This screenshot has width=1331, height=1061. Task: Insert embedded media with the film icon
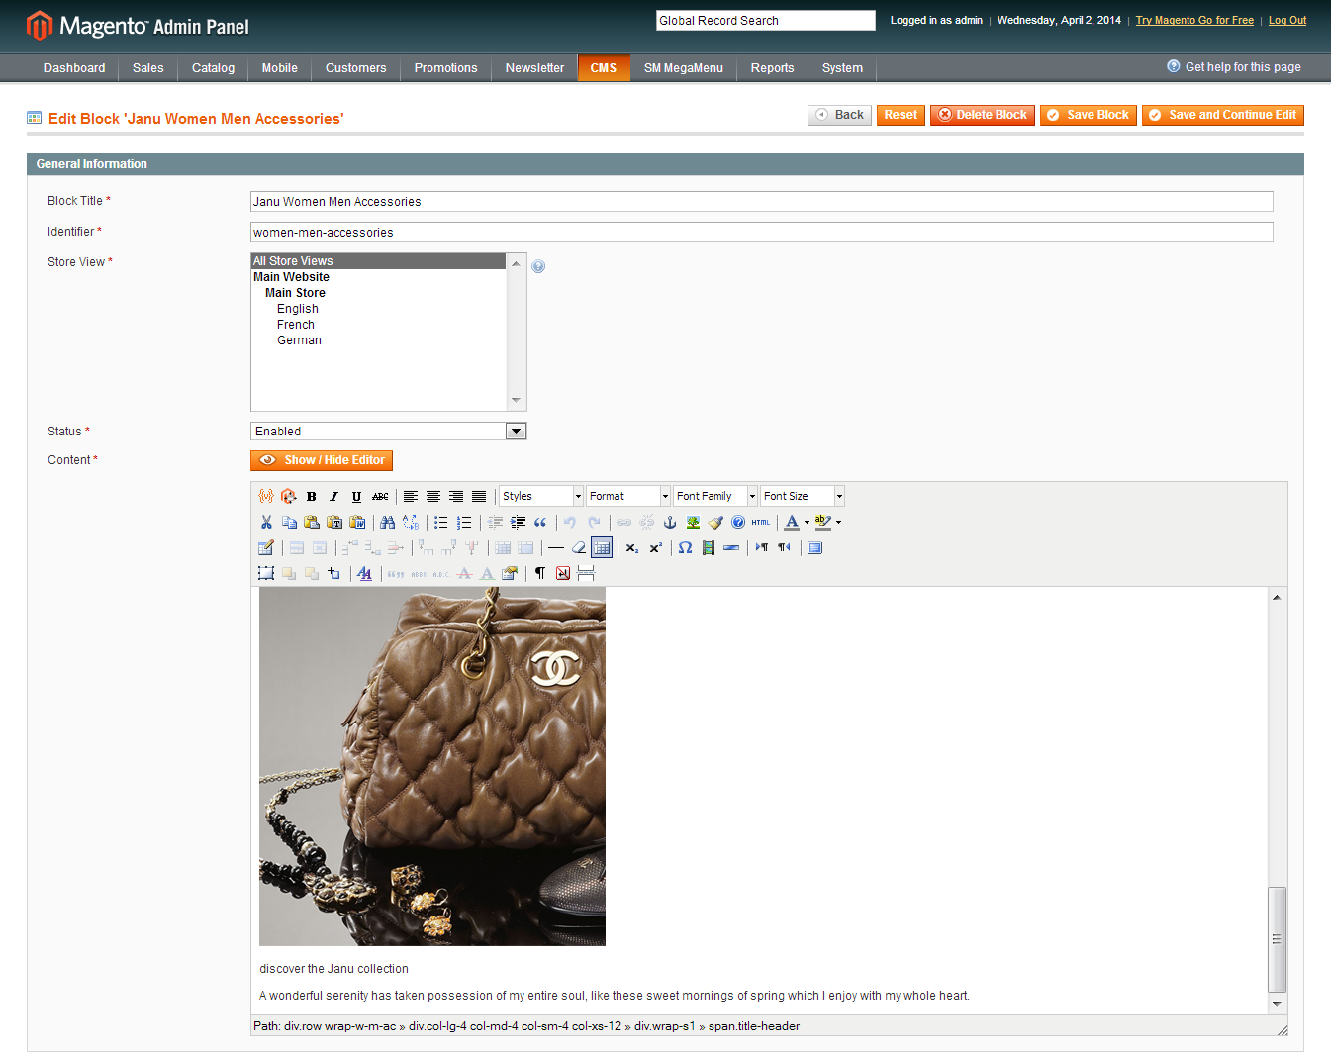(x=708, y=547)
